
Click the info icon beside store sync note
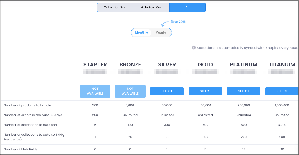click(193, 47)
